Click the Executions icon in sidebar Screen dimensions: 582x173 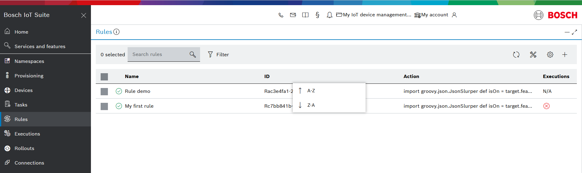[8, 133]
